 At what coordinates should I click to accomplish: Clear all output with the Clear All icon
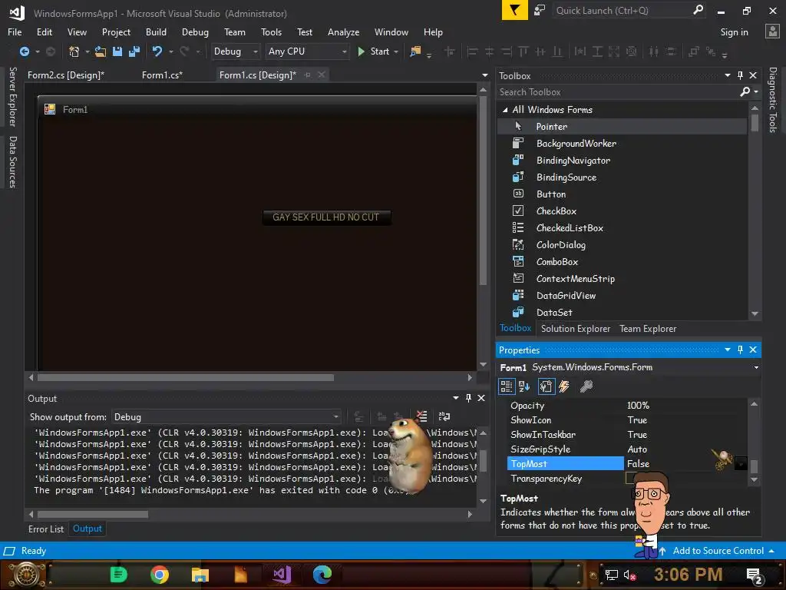(x=421, y=416)
